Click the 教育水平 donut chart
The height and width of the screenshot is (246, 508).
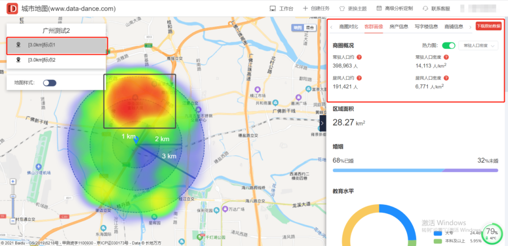point(379,225)
